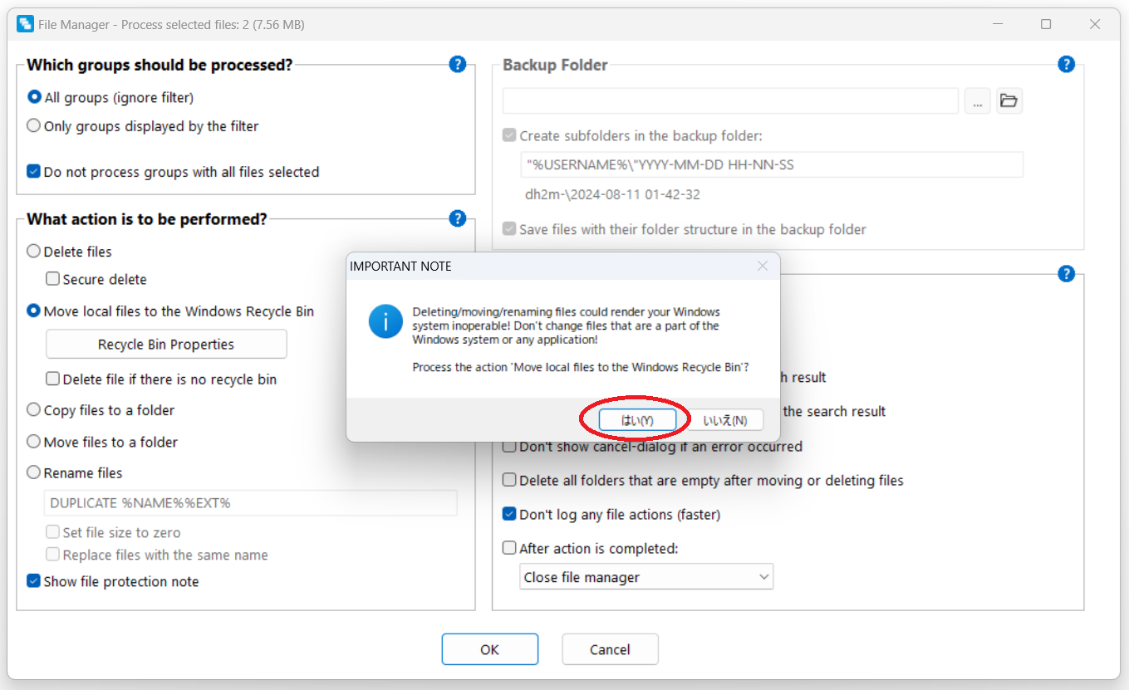Decline with the いいえ(N) button
1129x690 pixels.
point(724,420)
